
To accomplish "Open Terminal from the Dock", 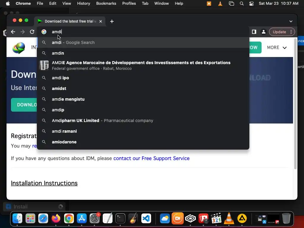I will [x=121, y=219].
